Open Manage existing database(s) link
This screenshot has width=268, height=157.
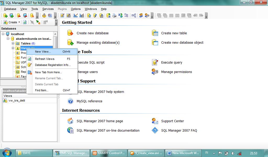pos(98,43)
